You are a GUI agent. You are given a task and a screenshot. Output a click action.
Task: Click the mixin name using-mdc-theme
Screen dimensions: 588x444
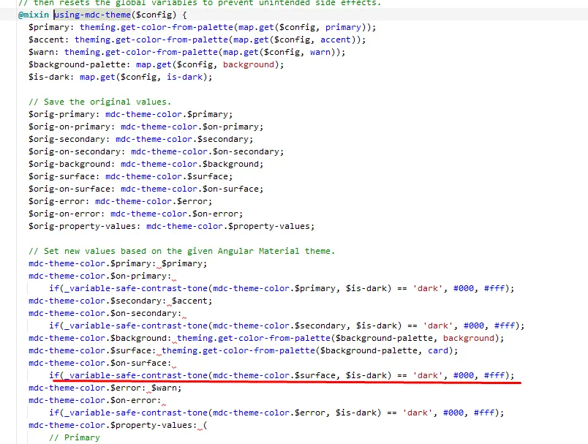(92, 15)
